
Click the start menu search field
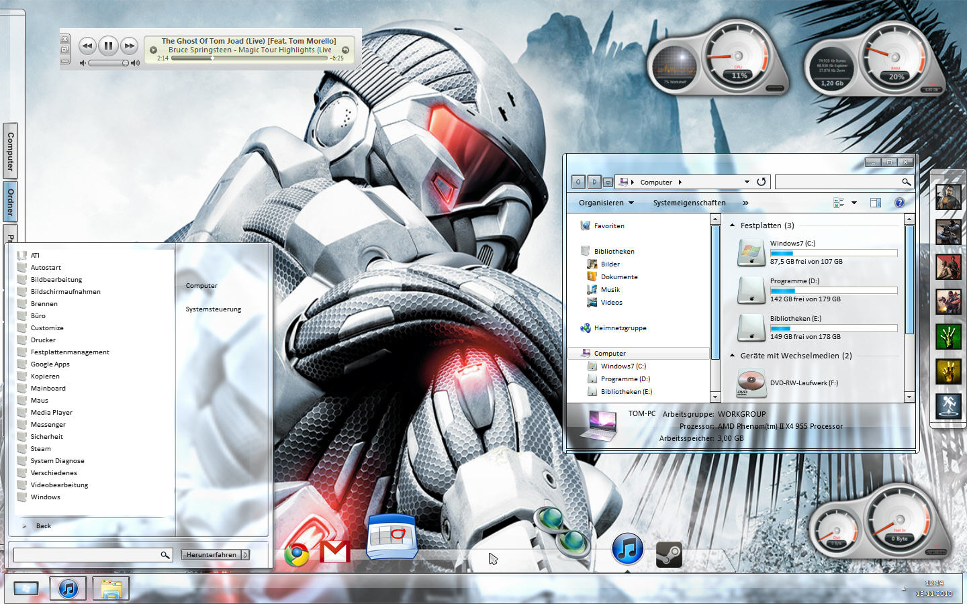coord(93,555)
